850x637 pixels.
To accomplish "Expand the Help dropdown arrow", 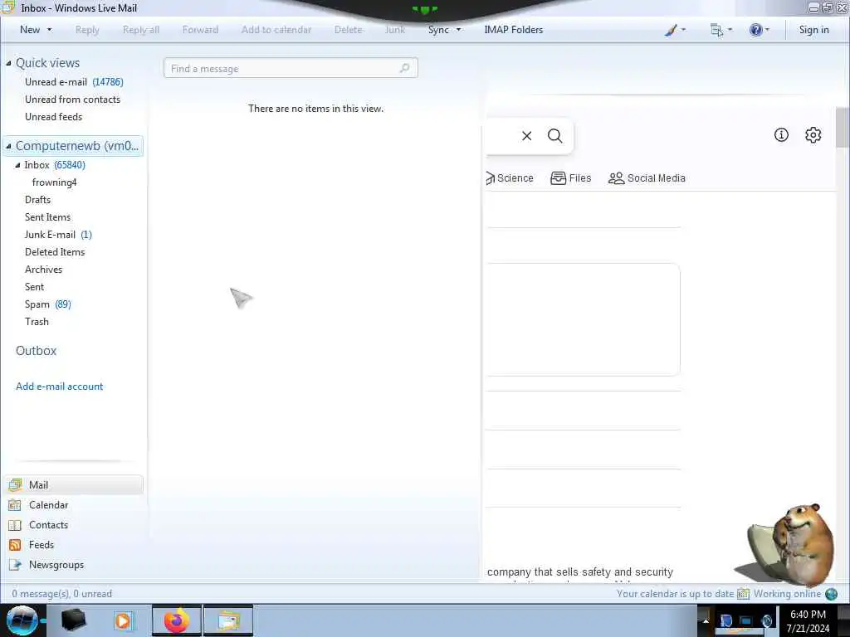I will [767, 30].
